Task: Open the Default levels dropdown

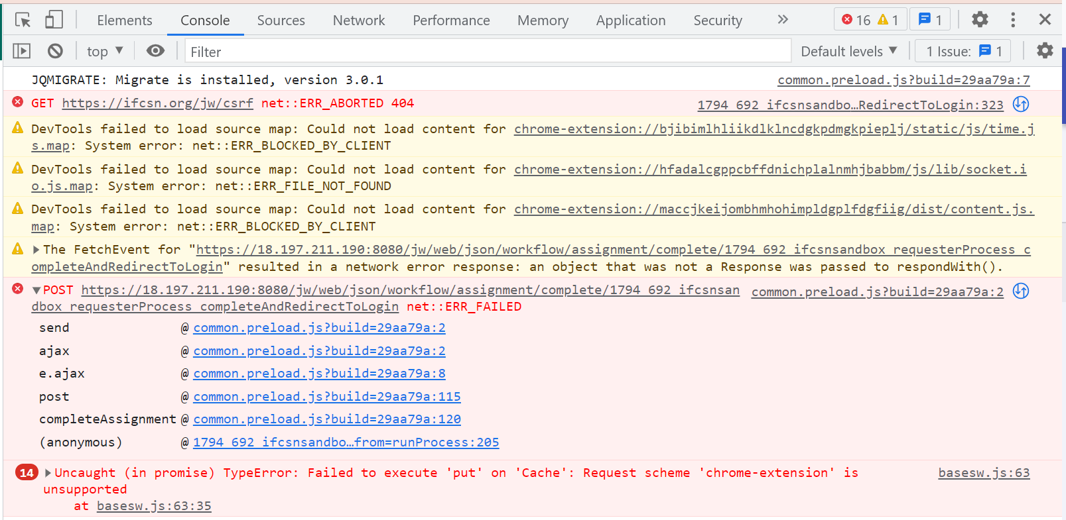Action: point(849,51)
